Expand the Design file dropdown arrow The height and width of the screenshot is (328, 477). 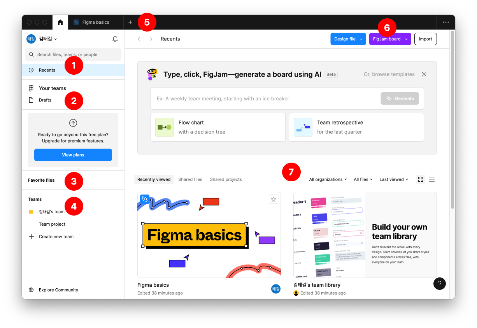pyautogui.click(x=361, y=39)
